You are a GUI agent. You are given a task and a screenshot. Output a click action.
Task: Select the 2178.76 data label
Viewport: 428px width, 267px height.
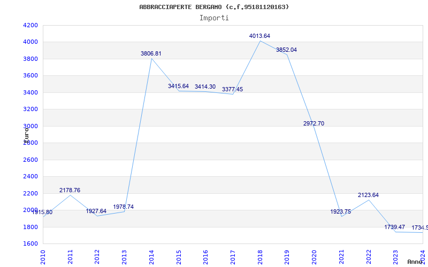point(70,190)
